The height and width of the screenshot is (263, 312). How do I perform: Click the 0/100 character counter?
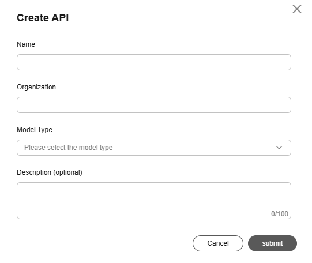coord(280,214)
